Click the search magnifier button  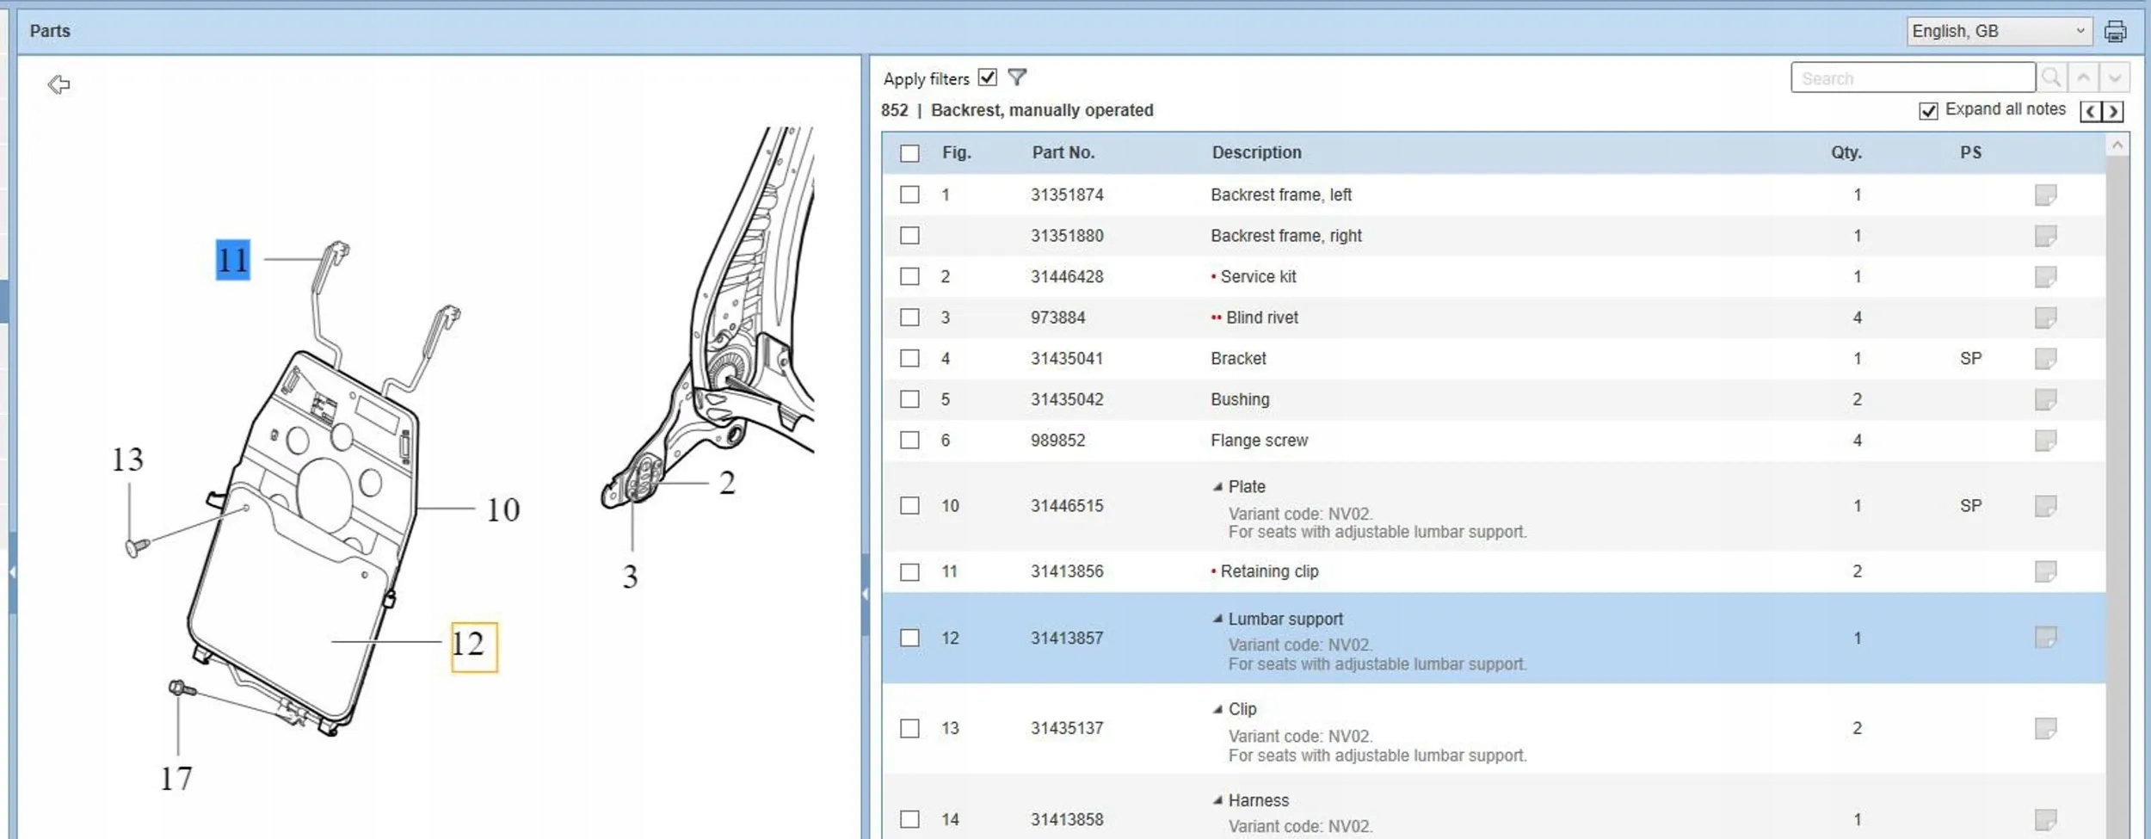click(2051, 78)
